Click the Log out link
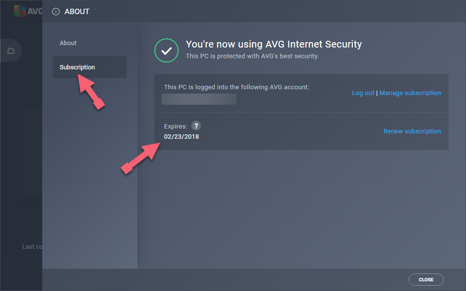This screenshot has width=466, height=291. [363, 93]
